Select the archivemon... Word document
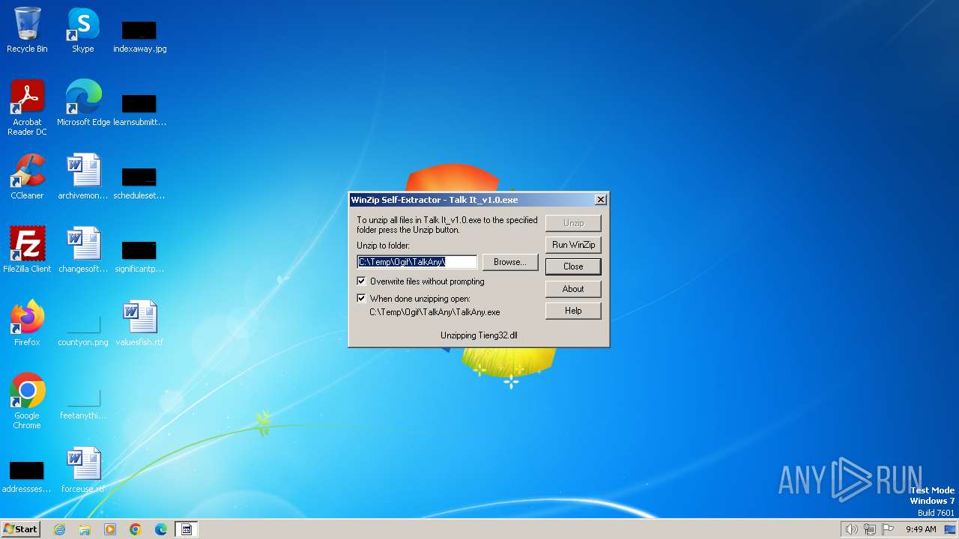 [83, 177]
